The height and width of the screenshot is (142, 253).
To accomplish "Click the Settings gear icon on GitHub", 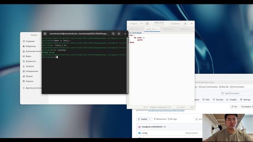I will point(241,99).
